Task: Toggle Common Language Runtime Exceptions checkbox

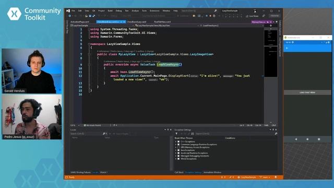Action: (x=178, y=145)
